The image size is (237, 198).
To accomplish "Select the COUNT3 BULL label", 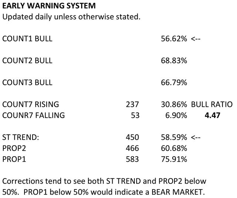I will click(27, 83).
